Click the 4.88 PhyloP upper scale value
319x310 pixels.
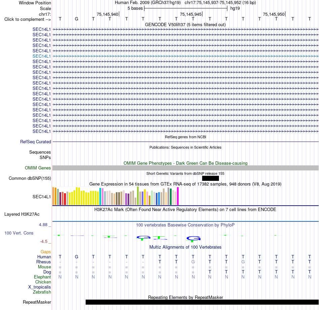[x=43, y=225]
